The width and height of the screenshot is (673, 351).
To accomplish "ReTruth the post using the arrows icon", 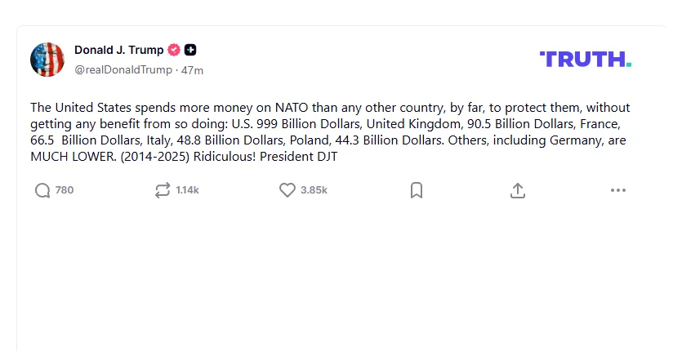I will click(163, 190).
